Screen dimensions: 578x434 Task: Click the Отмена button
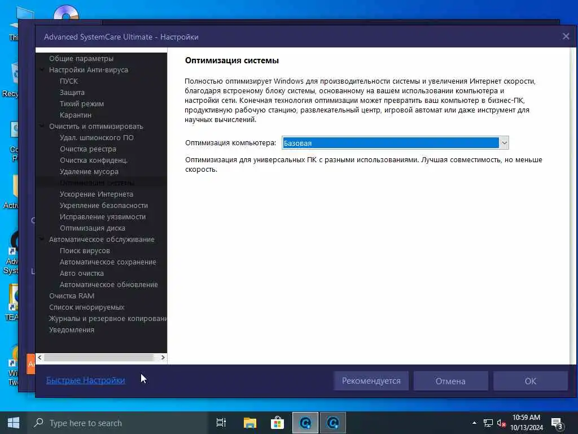pos(450,381)
